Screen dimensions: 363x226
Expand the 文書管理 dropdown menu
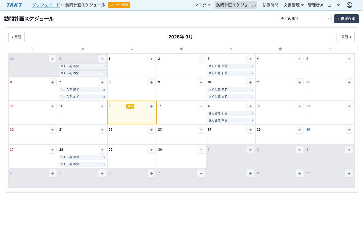pos(294,5)
